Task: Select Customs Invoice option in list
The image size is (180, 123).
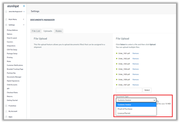Action: click(136, 105)
